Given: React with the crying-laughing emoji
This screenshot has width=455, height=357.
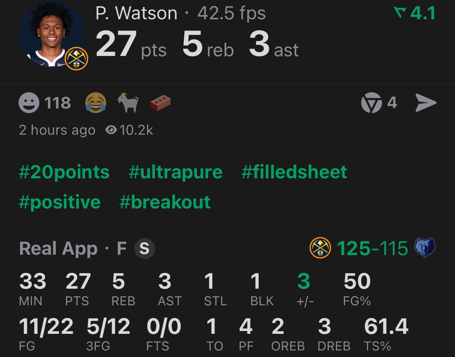Looking at the screenshot, I should (96, 102).
